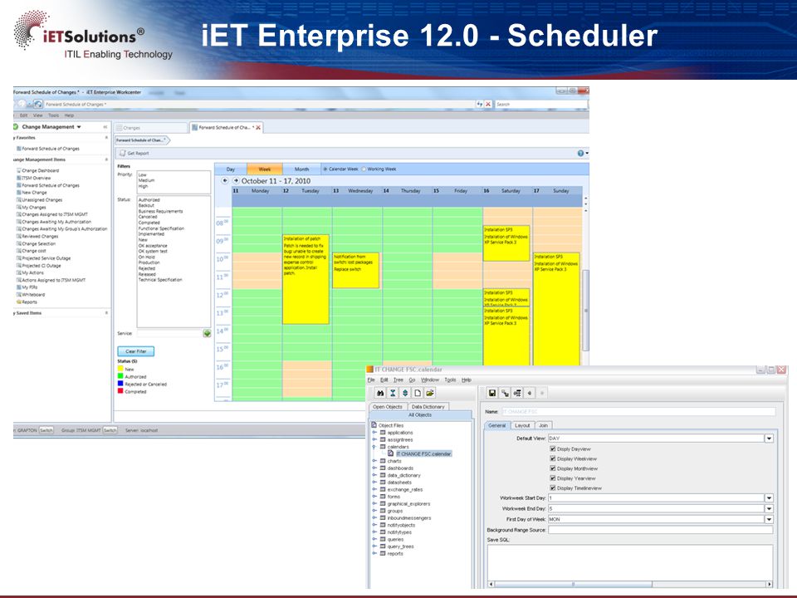Click the Switch button next to GRAFTON

click(46, 430)
